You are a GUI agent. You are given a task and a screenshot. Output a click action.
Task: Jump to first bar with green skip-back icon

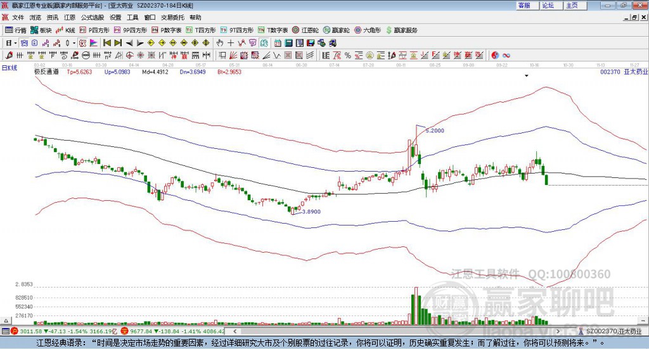pos(106,43)
